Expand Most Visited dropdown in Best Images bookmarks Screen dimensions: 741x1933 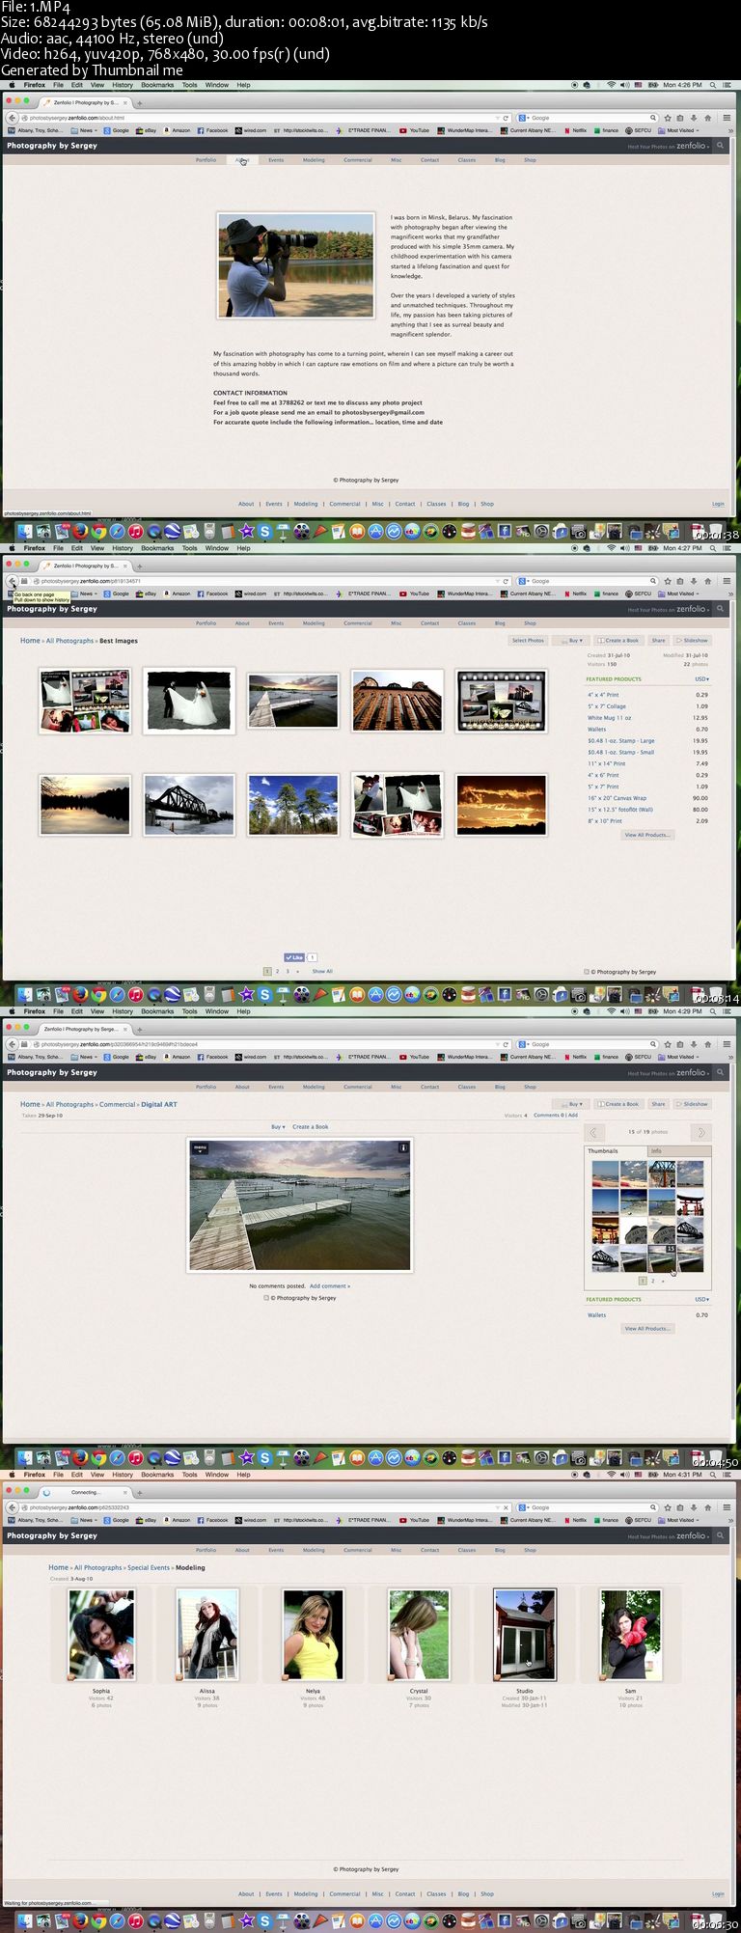[x=679, y=594]
